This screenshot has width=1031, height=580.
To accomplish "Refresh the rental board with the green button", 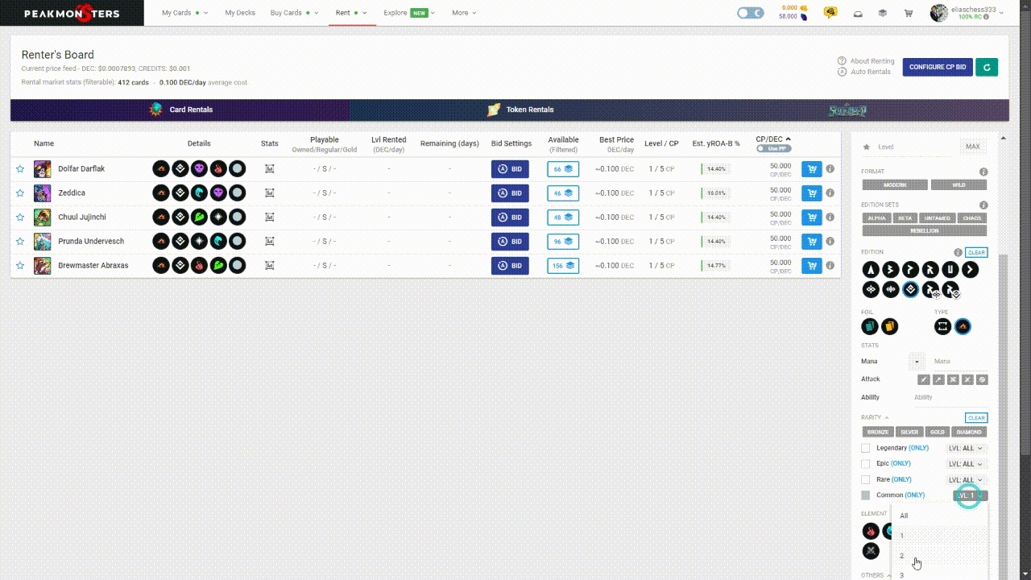I will [987, 68].
